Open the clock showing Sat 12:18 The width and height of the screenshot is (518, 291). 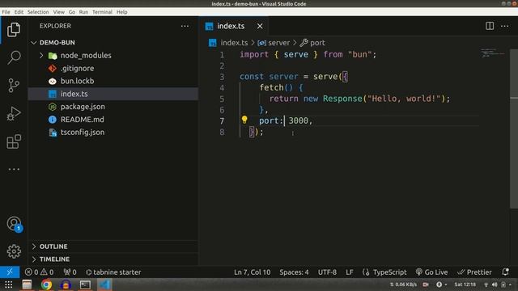pos(465,285)
